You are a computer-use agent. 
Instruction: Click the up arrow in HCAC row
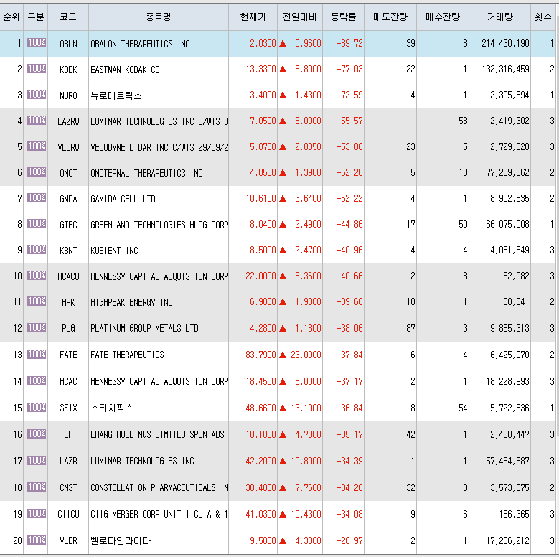[x=283, y=382]
